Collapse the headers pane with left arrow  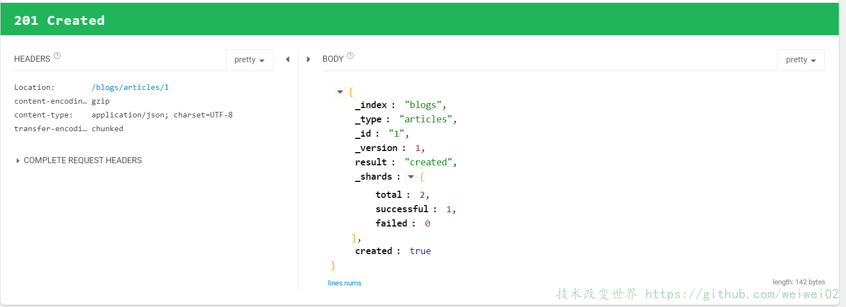tap(287, 60)
